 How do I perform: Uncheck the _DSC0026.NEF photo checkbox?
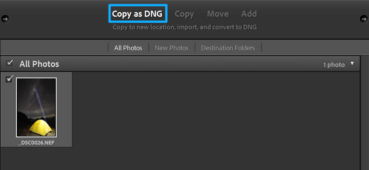(x=9, y=79)
